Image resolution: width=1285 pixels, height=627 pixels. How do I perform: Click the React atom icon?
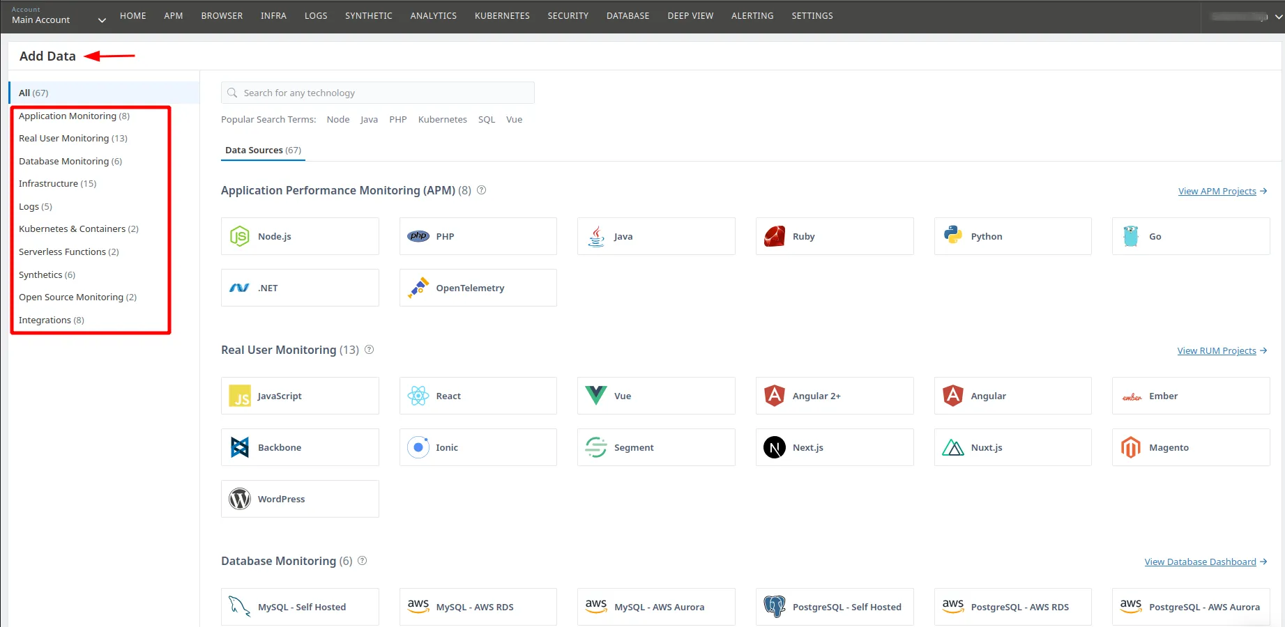418,396
